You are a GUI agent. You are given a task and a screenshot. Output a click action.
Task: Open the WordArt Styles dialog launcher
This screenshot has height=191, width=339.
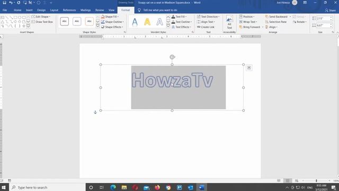[193, 32]
